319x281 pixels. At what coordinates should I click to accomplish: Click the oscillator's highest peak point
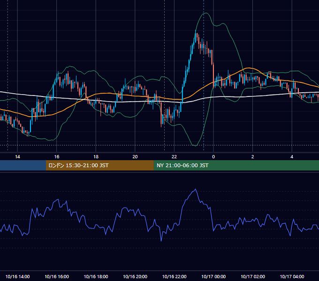click(x=196, y=189)
